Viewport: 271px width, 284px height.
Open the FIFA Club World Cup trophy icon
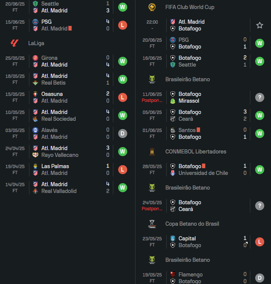pos(152,7)
